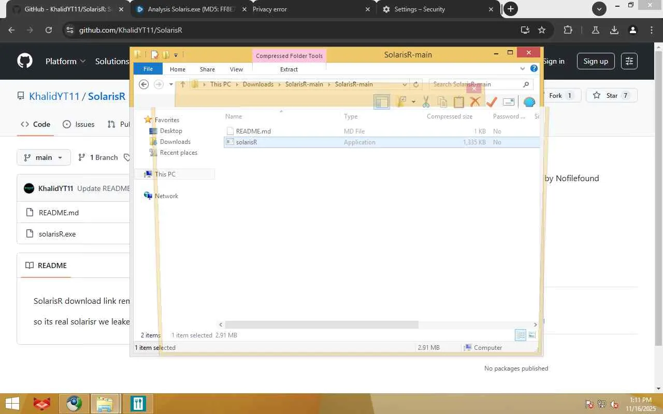Open the Issues tab on GitHub
Viewport: 663px width, 414px height.
(78, 124)
